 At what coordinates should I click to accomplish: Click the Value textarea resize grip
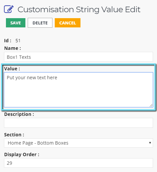[x=151, y=105]
